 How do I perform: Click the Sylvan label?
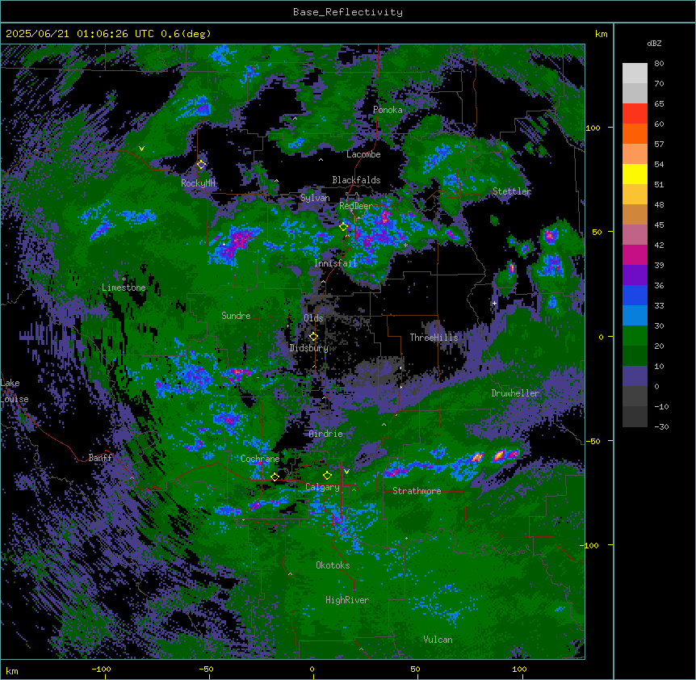click(315, 198)
